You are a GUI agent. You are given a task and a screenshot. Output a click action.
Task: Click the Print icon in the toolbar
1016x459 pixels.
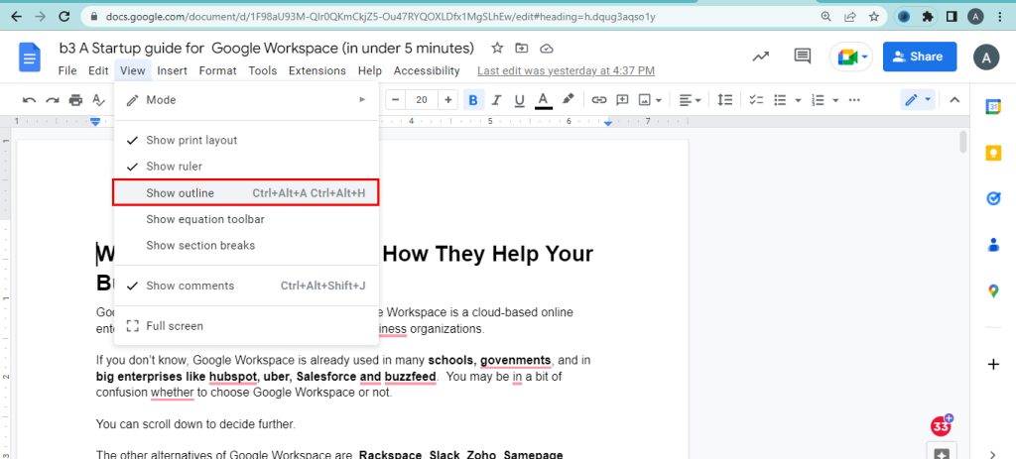tap(75, 100)
